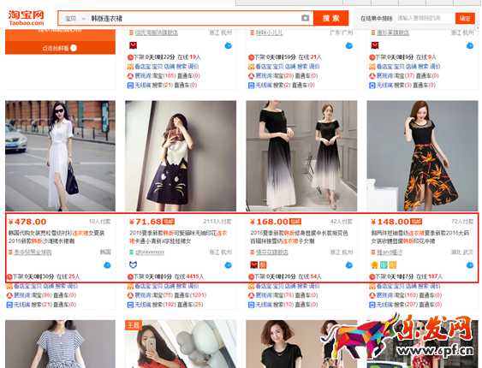
Task: Click the search query field containing 韩版连衣裙
Action: tap(194, 19)
